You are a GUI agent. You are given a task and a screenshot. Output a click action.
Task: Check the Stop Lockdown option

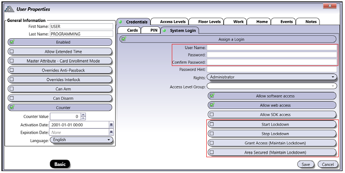pyautogui.click(x=272, y=134)
